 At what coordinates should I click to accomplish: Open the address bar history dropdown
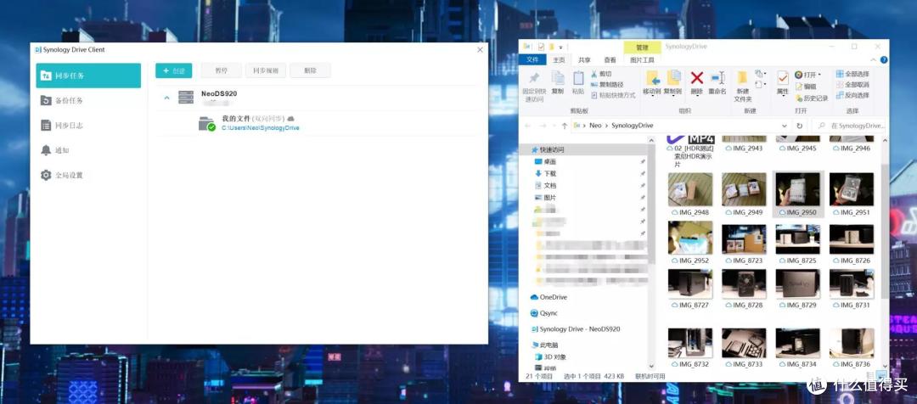point(785,126)
